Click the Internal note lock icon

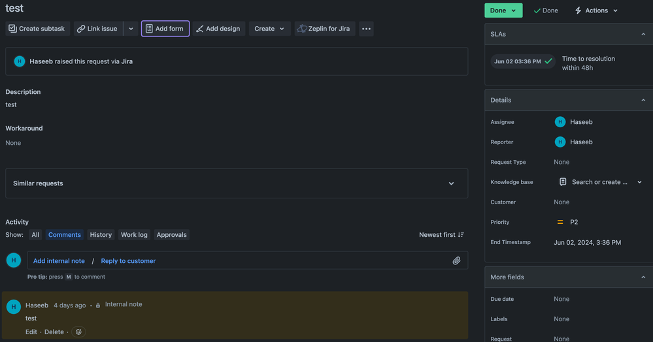[x=98, y=305]
